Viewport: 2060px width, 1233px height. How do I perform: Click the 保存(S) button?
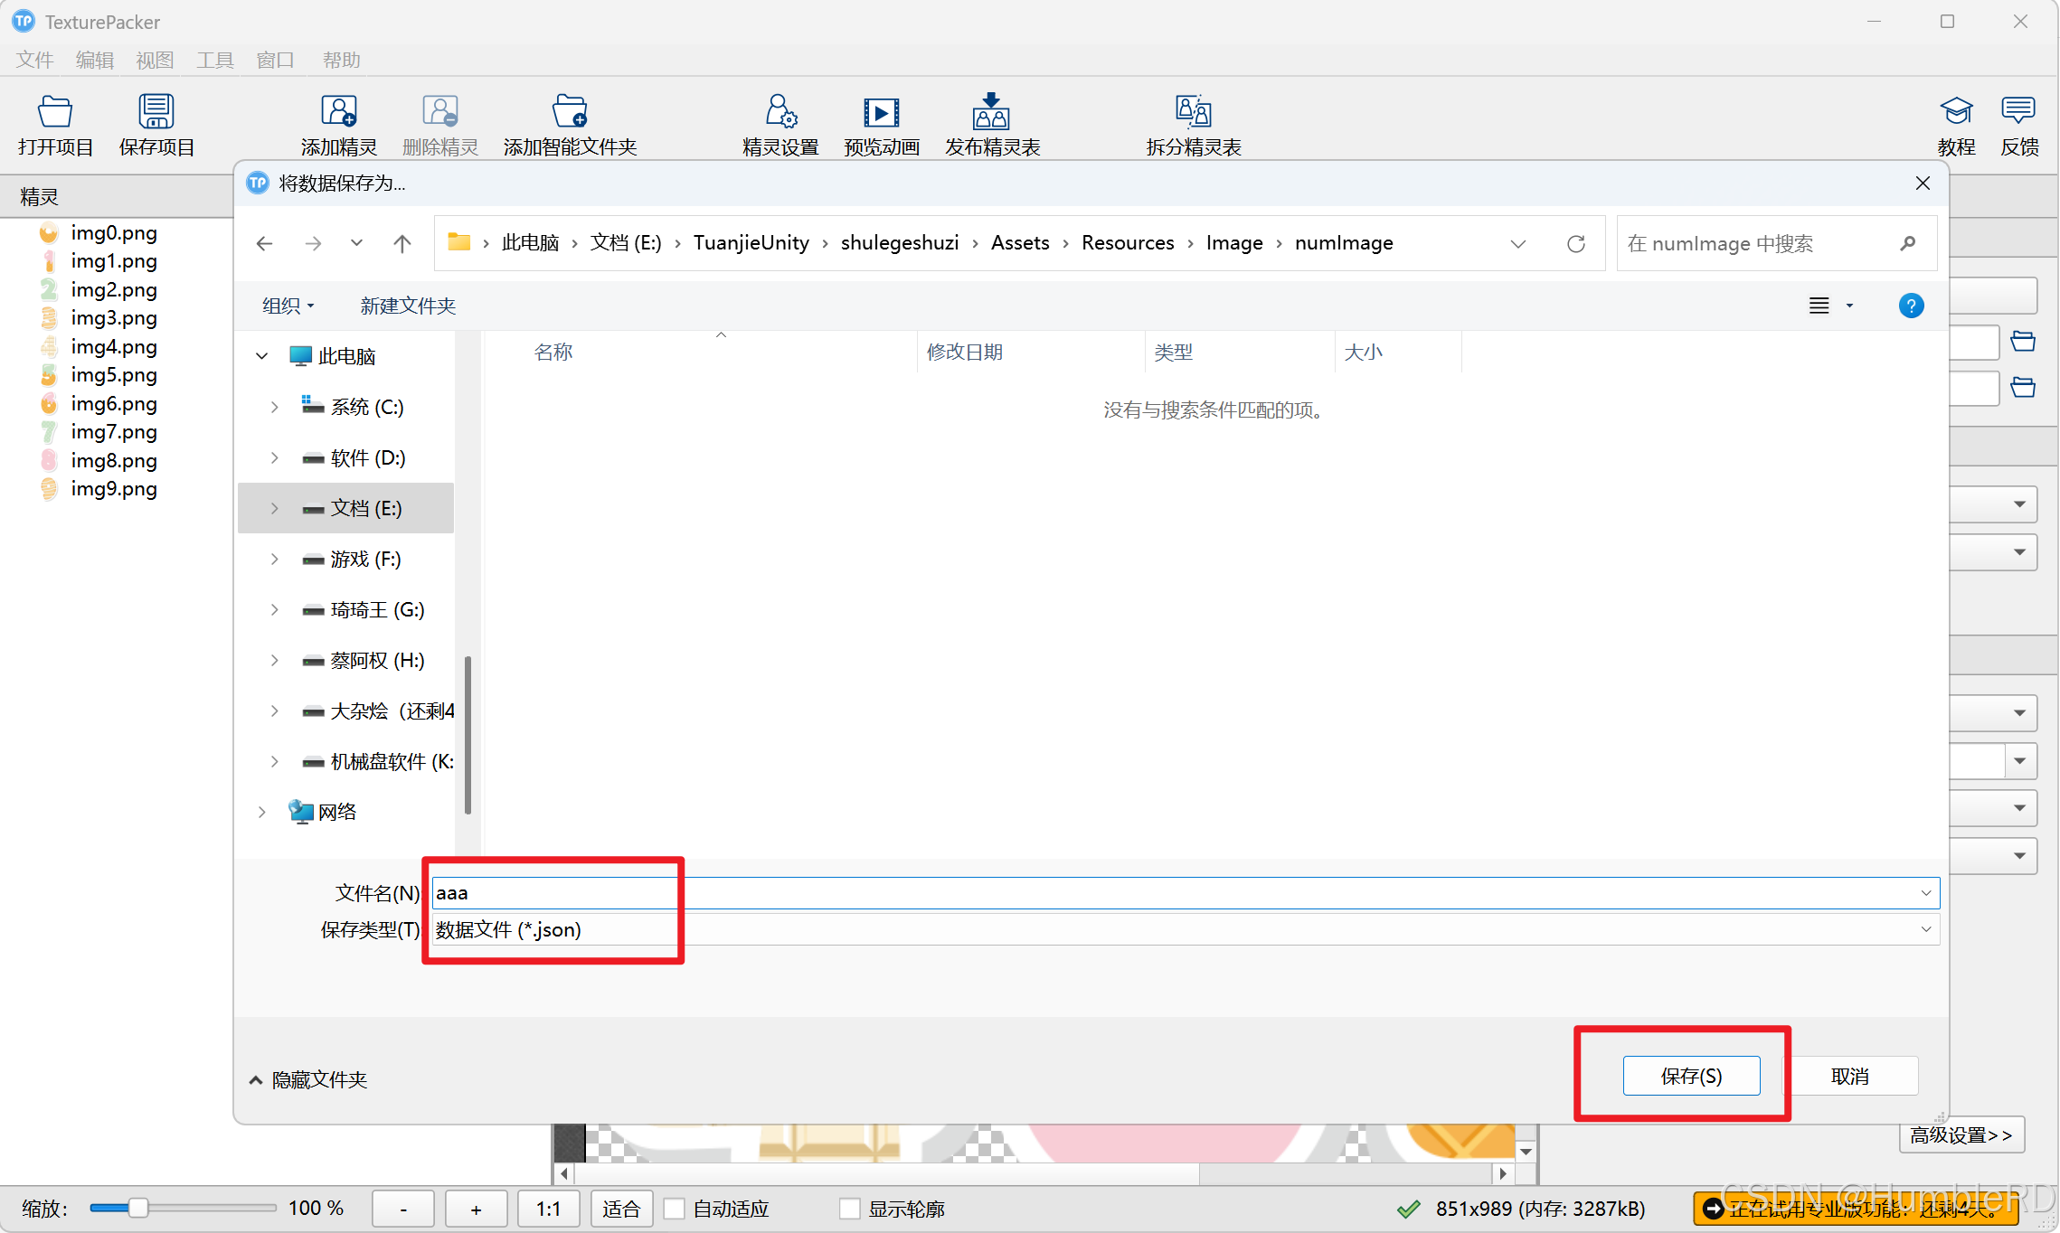(1690, 1076)
